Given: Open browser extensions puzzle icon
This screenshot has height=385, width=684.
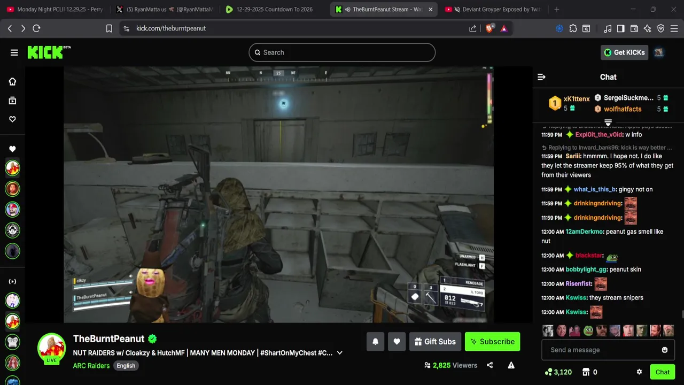Looking at the screenshot, I should [573, 28].
